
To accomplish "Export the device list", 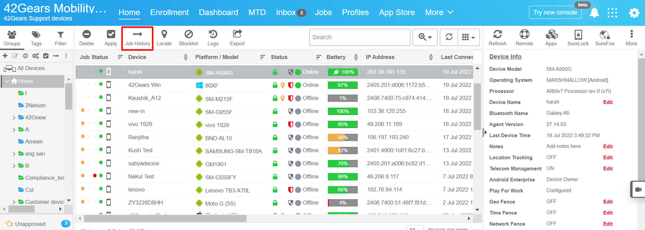I will point(237,38).
